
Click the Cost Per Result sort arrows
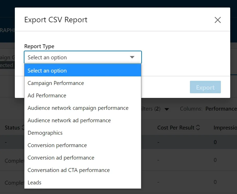[198, 128]
